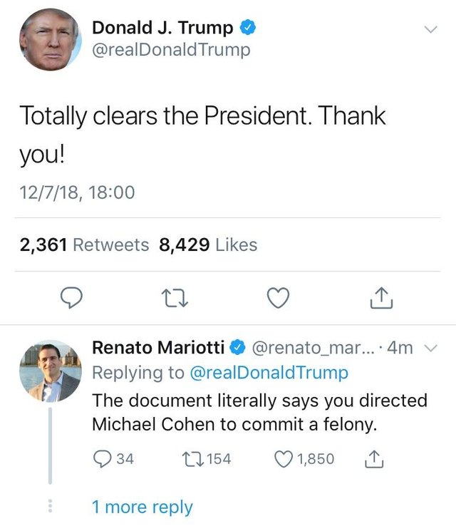Open Renato Mariotti's profile picture
The width and height of the screenshot is (456, 531).
(50, 371)
